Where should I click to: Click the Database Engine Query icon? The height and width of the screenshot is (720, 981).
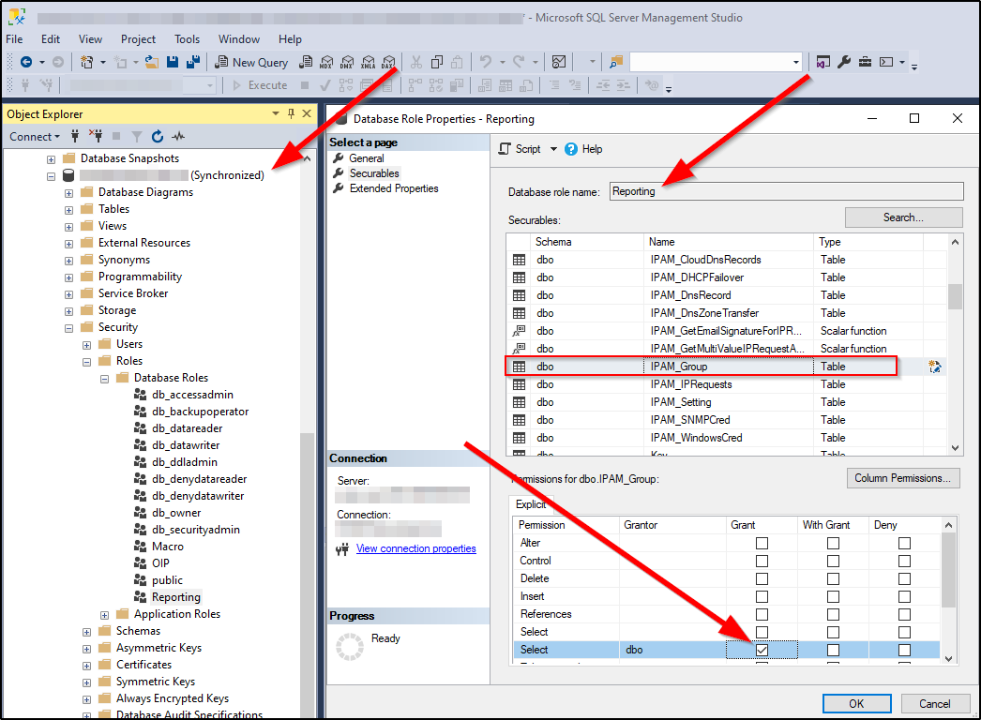pyautogui.click(x=306, y=62)
